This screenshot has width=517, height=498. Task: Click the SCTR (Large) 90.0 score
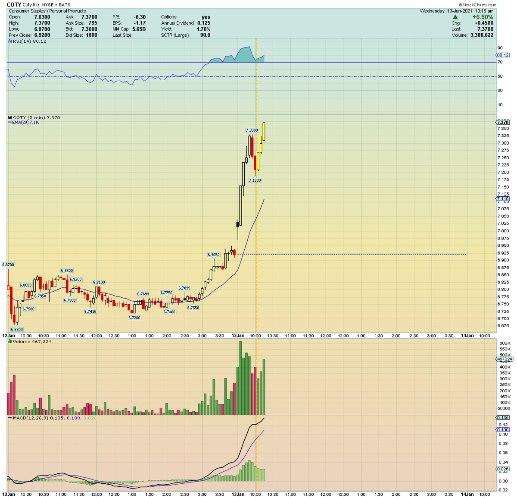click(x=183, y=35)
